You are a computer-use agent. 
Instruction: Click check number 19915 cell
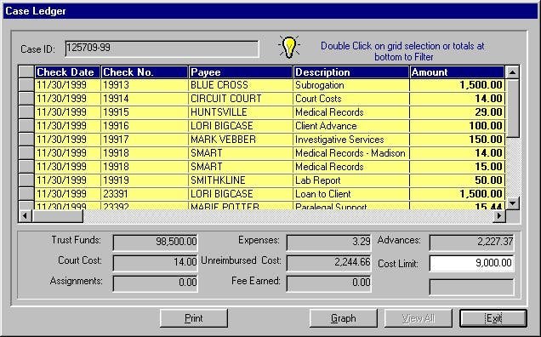click(145, 112)
